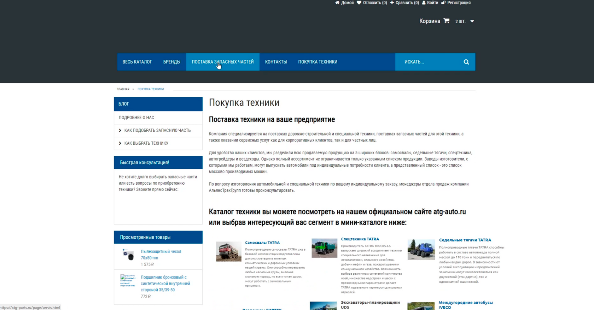The height and width of the screenshot is (310, 594).
Task: Click the heart icon beside Отложить
Action: tap(359, 2)
